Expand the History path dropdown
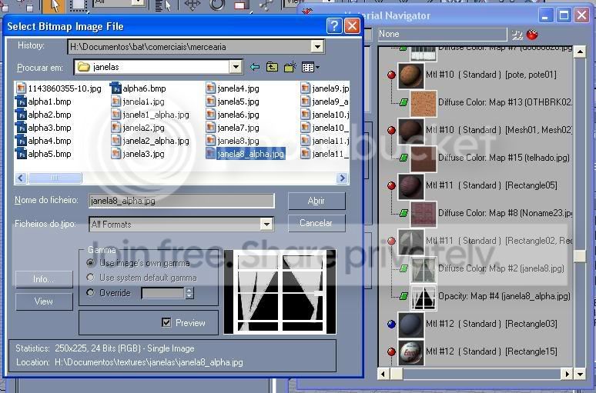 [317, 47]
